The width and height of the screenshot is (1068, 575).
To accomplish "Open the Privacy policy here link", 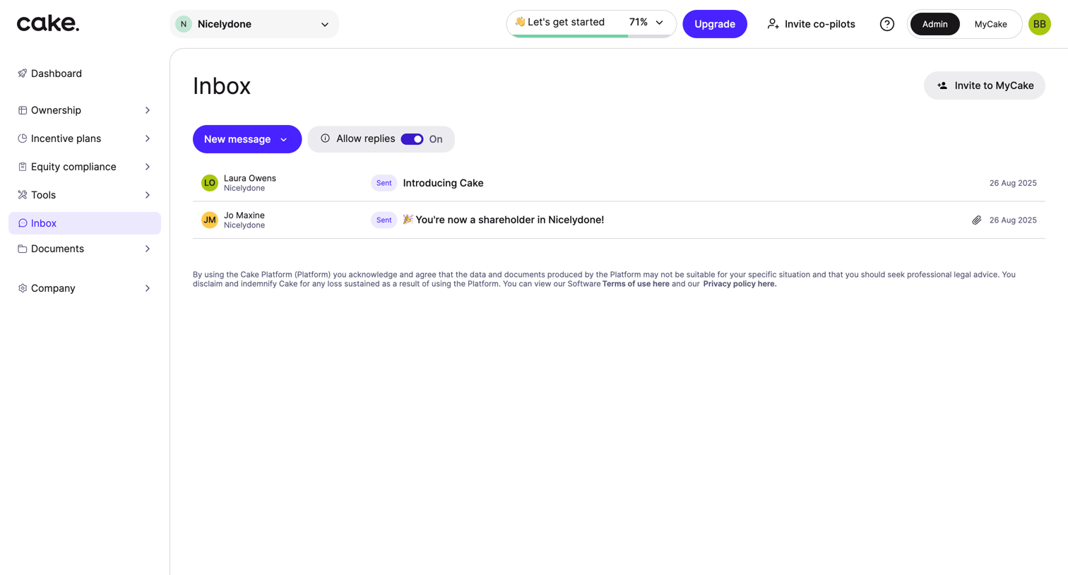I will point(740,284).
